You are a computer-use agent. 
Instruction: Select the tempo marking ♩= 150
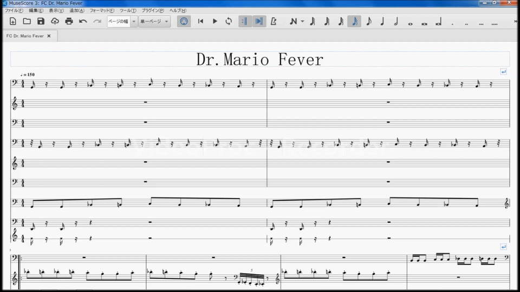point(27,75)
